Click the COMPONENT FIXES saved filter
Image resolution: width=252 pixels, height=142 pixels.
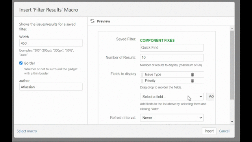[x=157, y=40]
